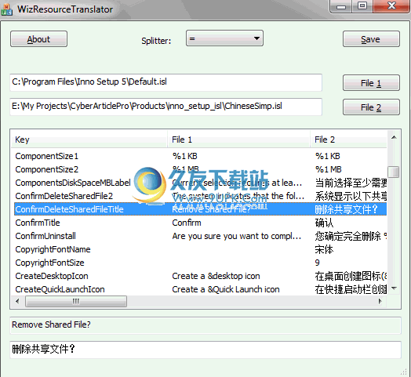The width and height of the screenshot is (411, 377).
Task: Select the ConfirmDeleteSharedFileTitle row
Action: pyautogui.click(x=200, y=209)
